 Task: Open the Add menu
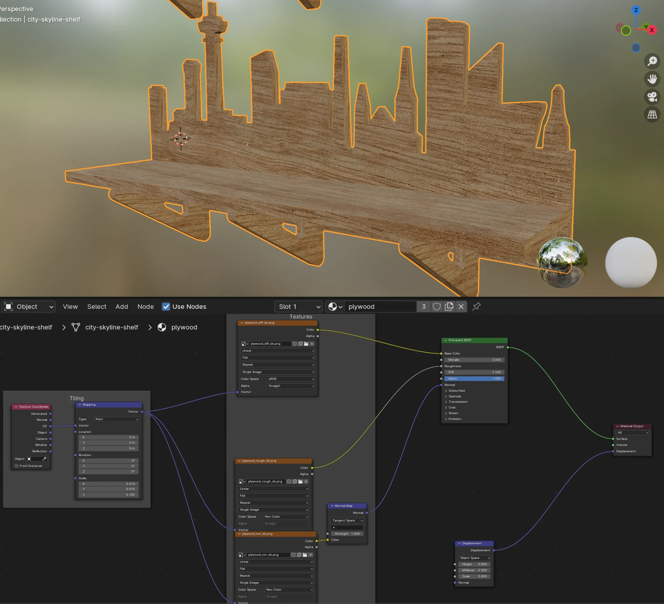(122, 307)
